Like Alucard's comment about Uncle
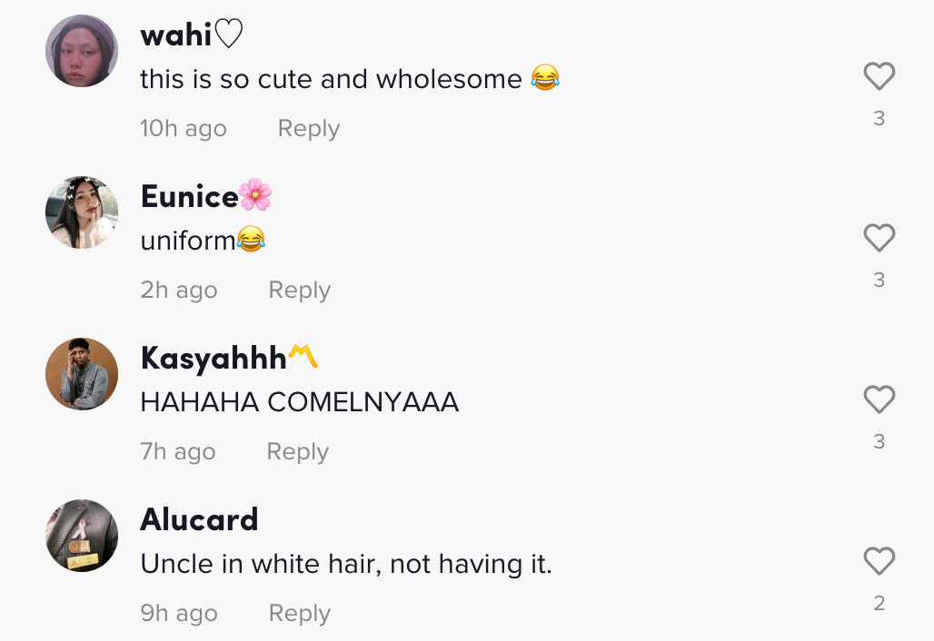The width and height of the screenshot is (934, 641). coord(879,561)
